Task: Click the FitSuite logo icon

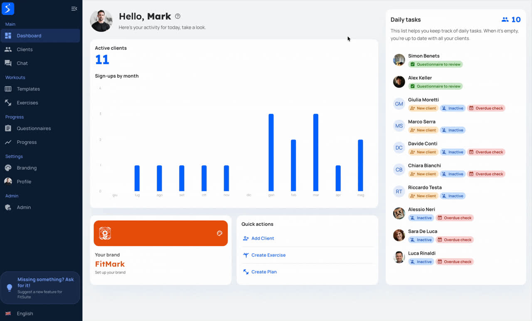Action: [8, 8]
